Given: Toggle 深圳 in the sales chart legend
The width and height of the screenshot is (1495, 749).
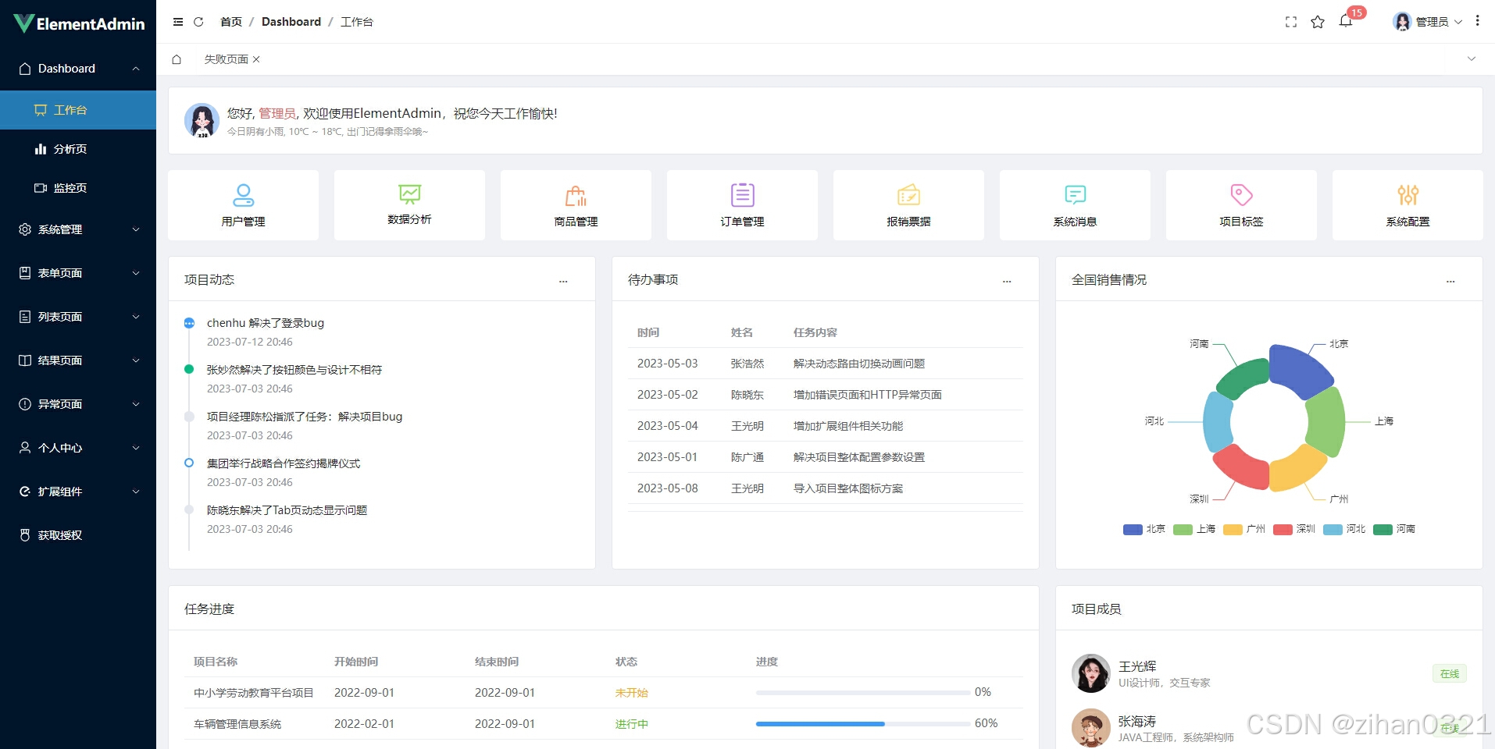Looking at the screenshot, I should click(x=1293, y=529).
